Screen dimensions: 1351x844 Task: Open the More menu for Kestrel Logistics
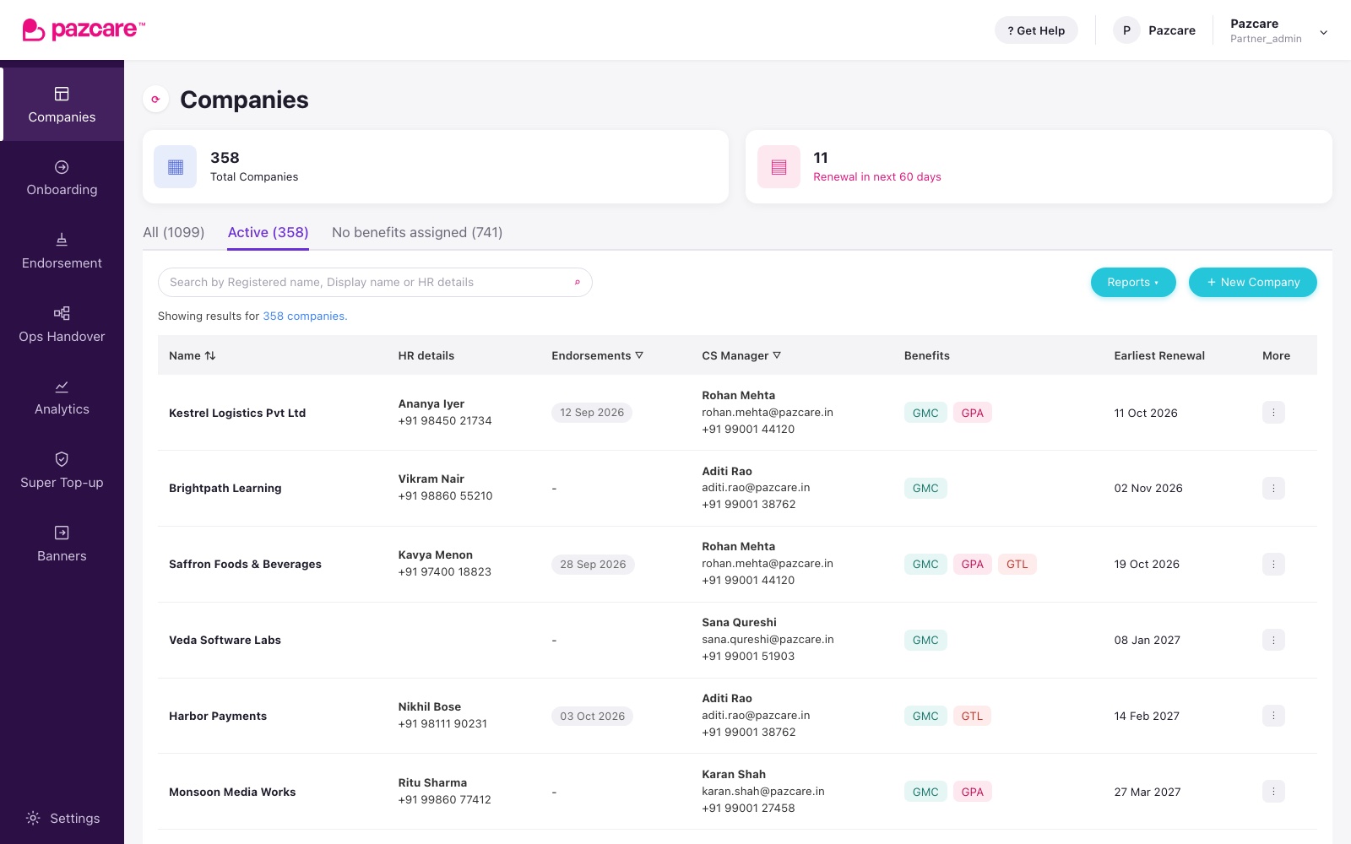coord(1273,413)
